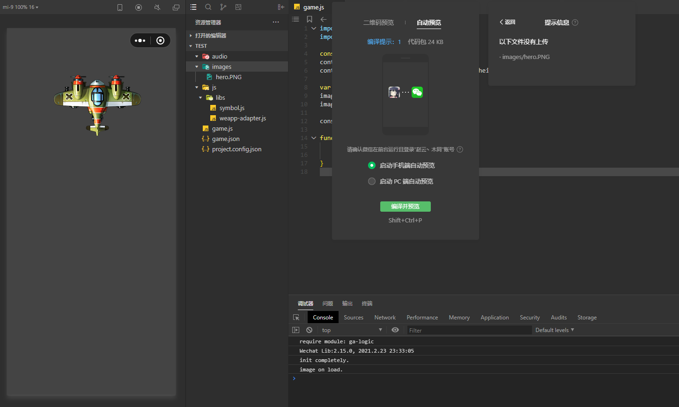Viewport: 679px width, 407px height.
Task: Switch to the 自动预览 tab
Action: coord(429,22)
